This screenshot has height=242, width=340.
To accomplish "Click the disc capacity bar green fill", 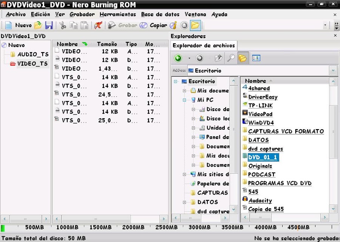I will [x=3, y=228].
